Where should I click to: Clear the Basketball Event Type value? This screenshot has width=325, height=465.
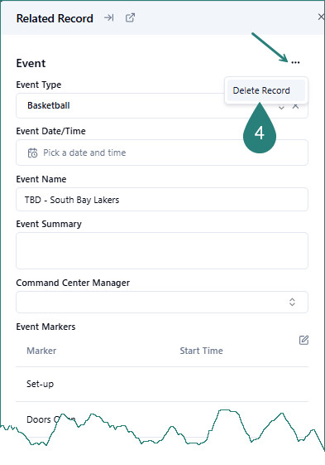point(295,107)
